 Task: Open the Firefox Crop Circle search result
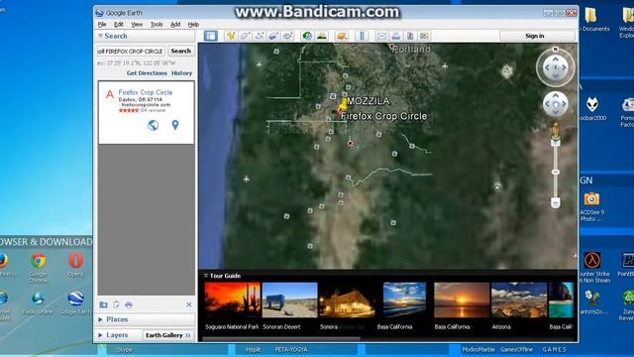[146, 92]
